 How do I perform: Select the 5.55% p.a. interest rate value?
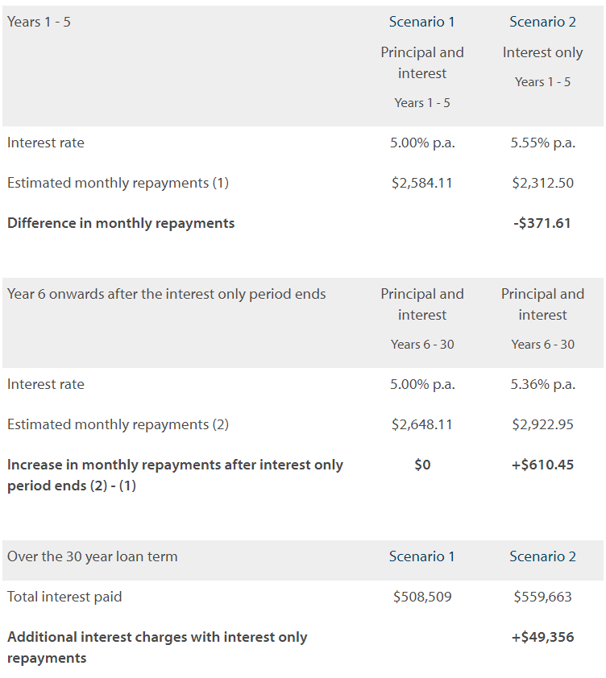543,143
